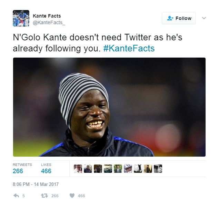Click the Kante Facts display name
Screen dimensions: 219x208
click(x=47, y=16)
